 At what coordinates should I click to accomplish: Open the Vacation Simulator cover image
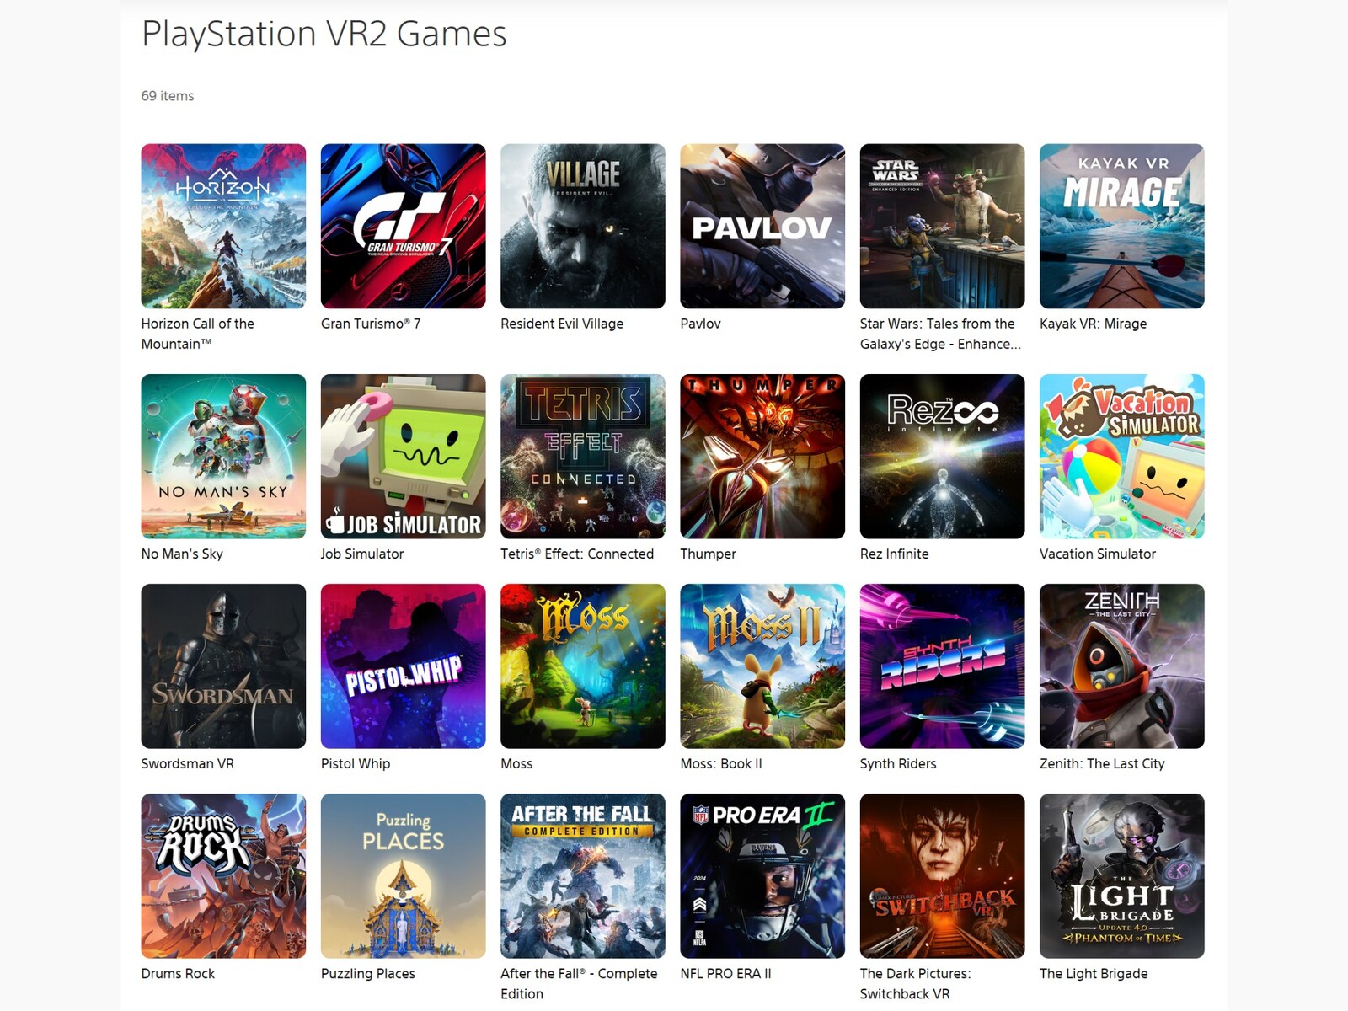(1122, 456)
